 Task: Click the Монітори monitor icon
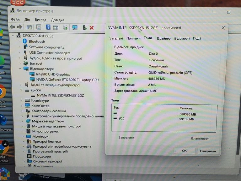[x=29, y=136]
